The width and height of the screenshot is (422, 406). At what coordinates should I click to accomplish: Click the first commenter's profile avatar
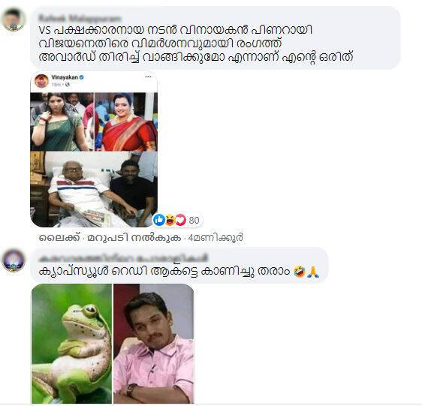14,20
